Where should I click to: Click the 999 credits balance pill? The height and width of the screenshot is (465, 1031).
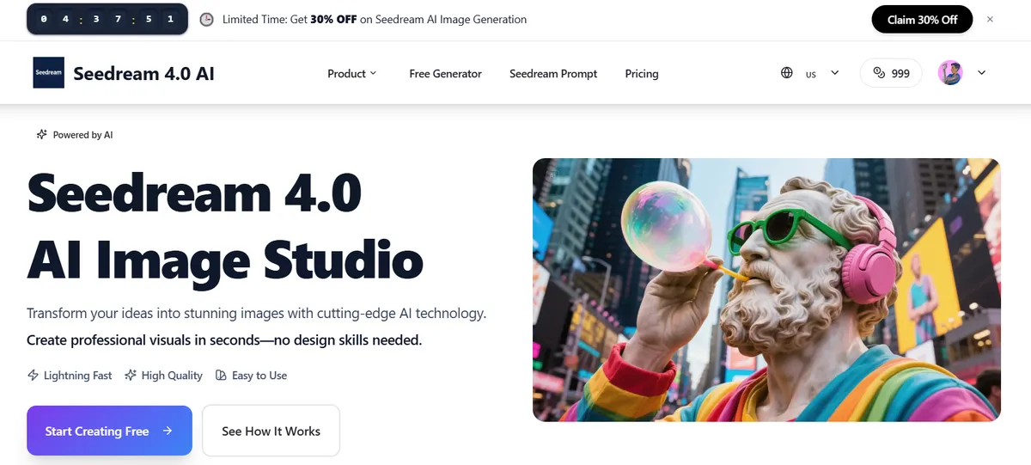[891, 73]
